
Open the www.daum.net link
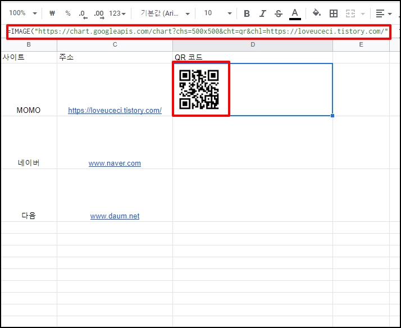(115, 216)
